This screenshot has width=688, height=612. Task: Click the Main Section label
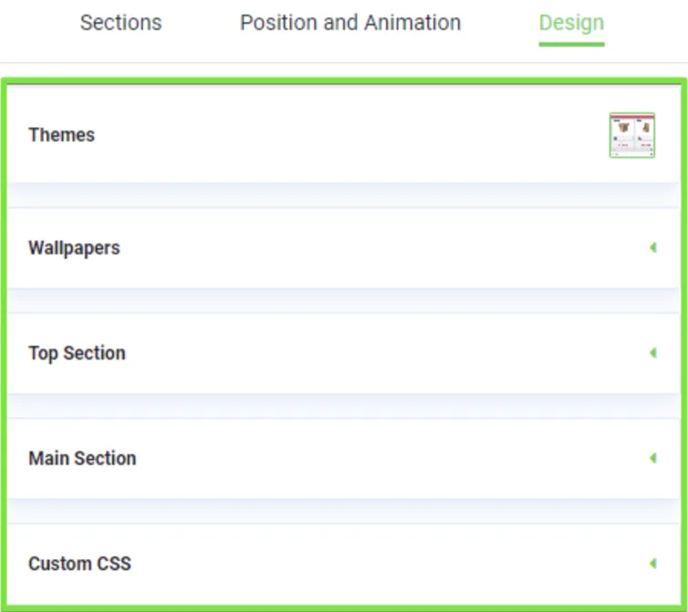tap(82, 459)
